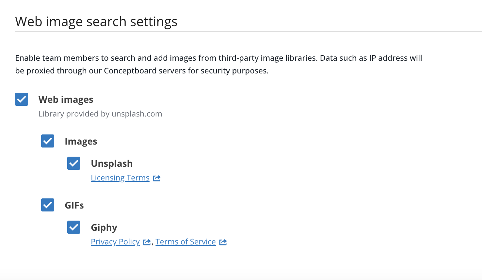Click the Web images label
The width and height of the screenshot is (482, 280).
point(66,100)
